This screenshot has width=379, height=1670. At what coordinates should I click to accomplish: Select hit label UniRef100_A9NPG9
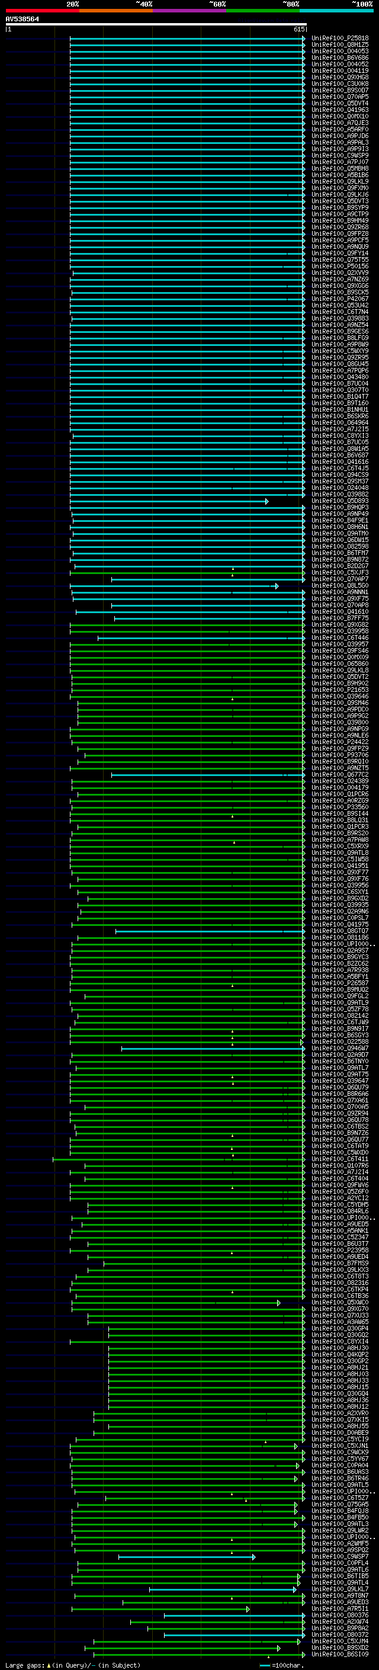click(x=339, y=729)
